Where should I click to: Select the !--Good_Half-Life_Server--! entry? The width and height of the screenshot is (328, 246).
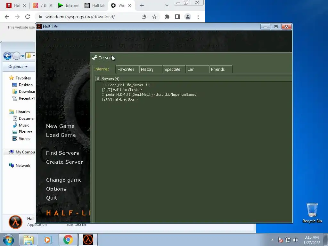pos(126,85)
